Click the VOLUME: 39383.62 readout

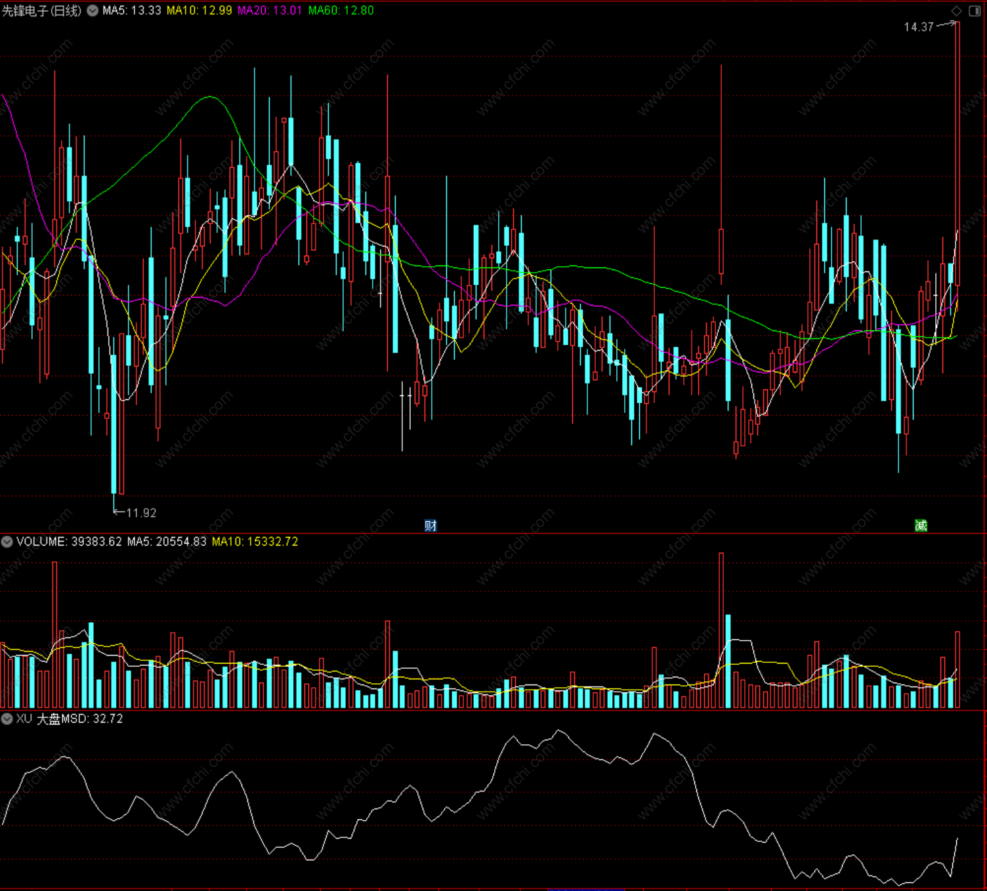(x=69, y=542)
